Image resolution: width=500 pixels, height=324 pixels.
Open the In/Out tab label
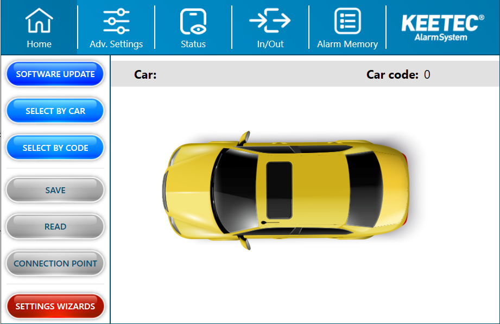(x=270, y=44)
